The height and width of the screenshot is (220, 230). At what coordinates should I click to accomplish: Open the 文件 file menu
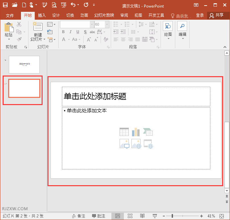pos(10,15)
